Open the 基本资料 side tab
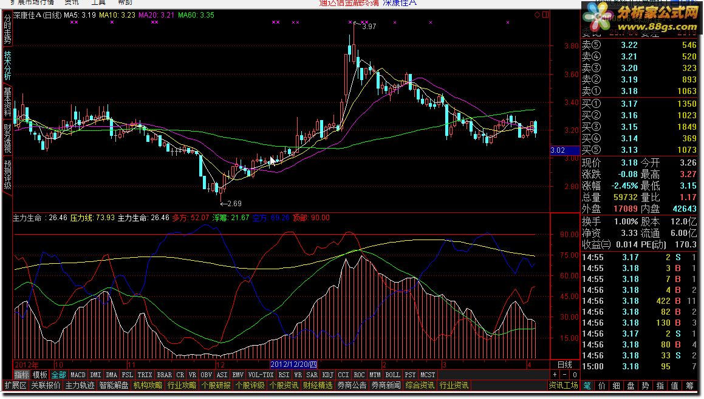 [x=8, y=102]
